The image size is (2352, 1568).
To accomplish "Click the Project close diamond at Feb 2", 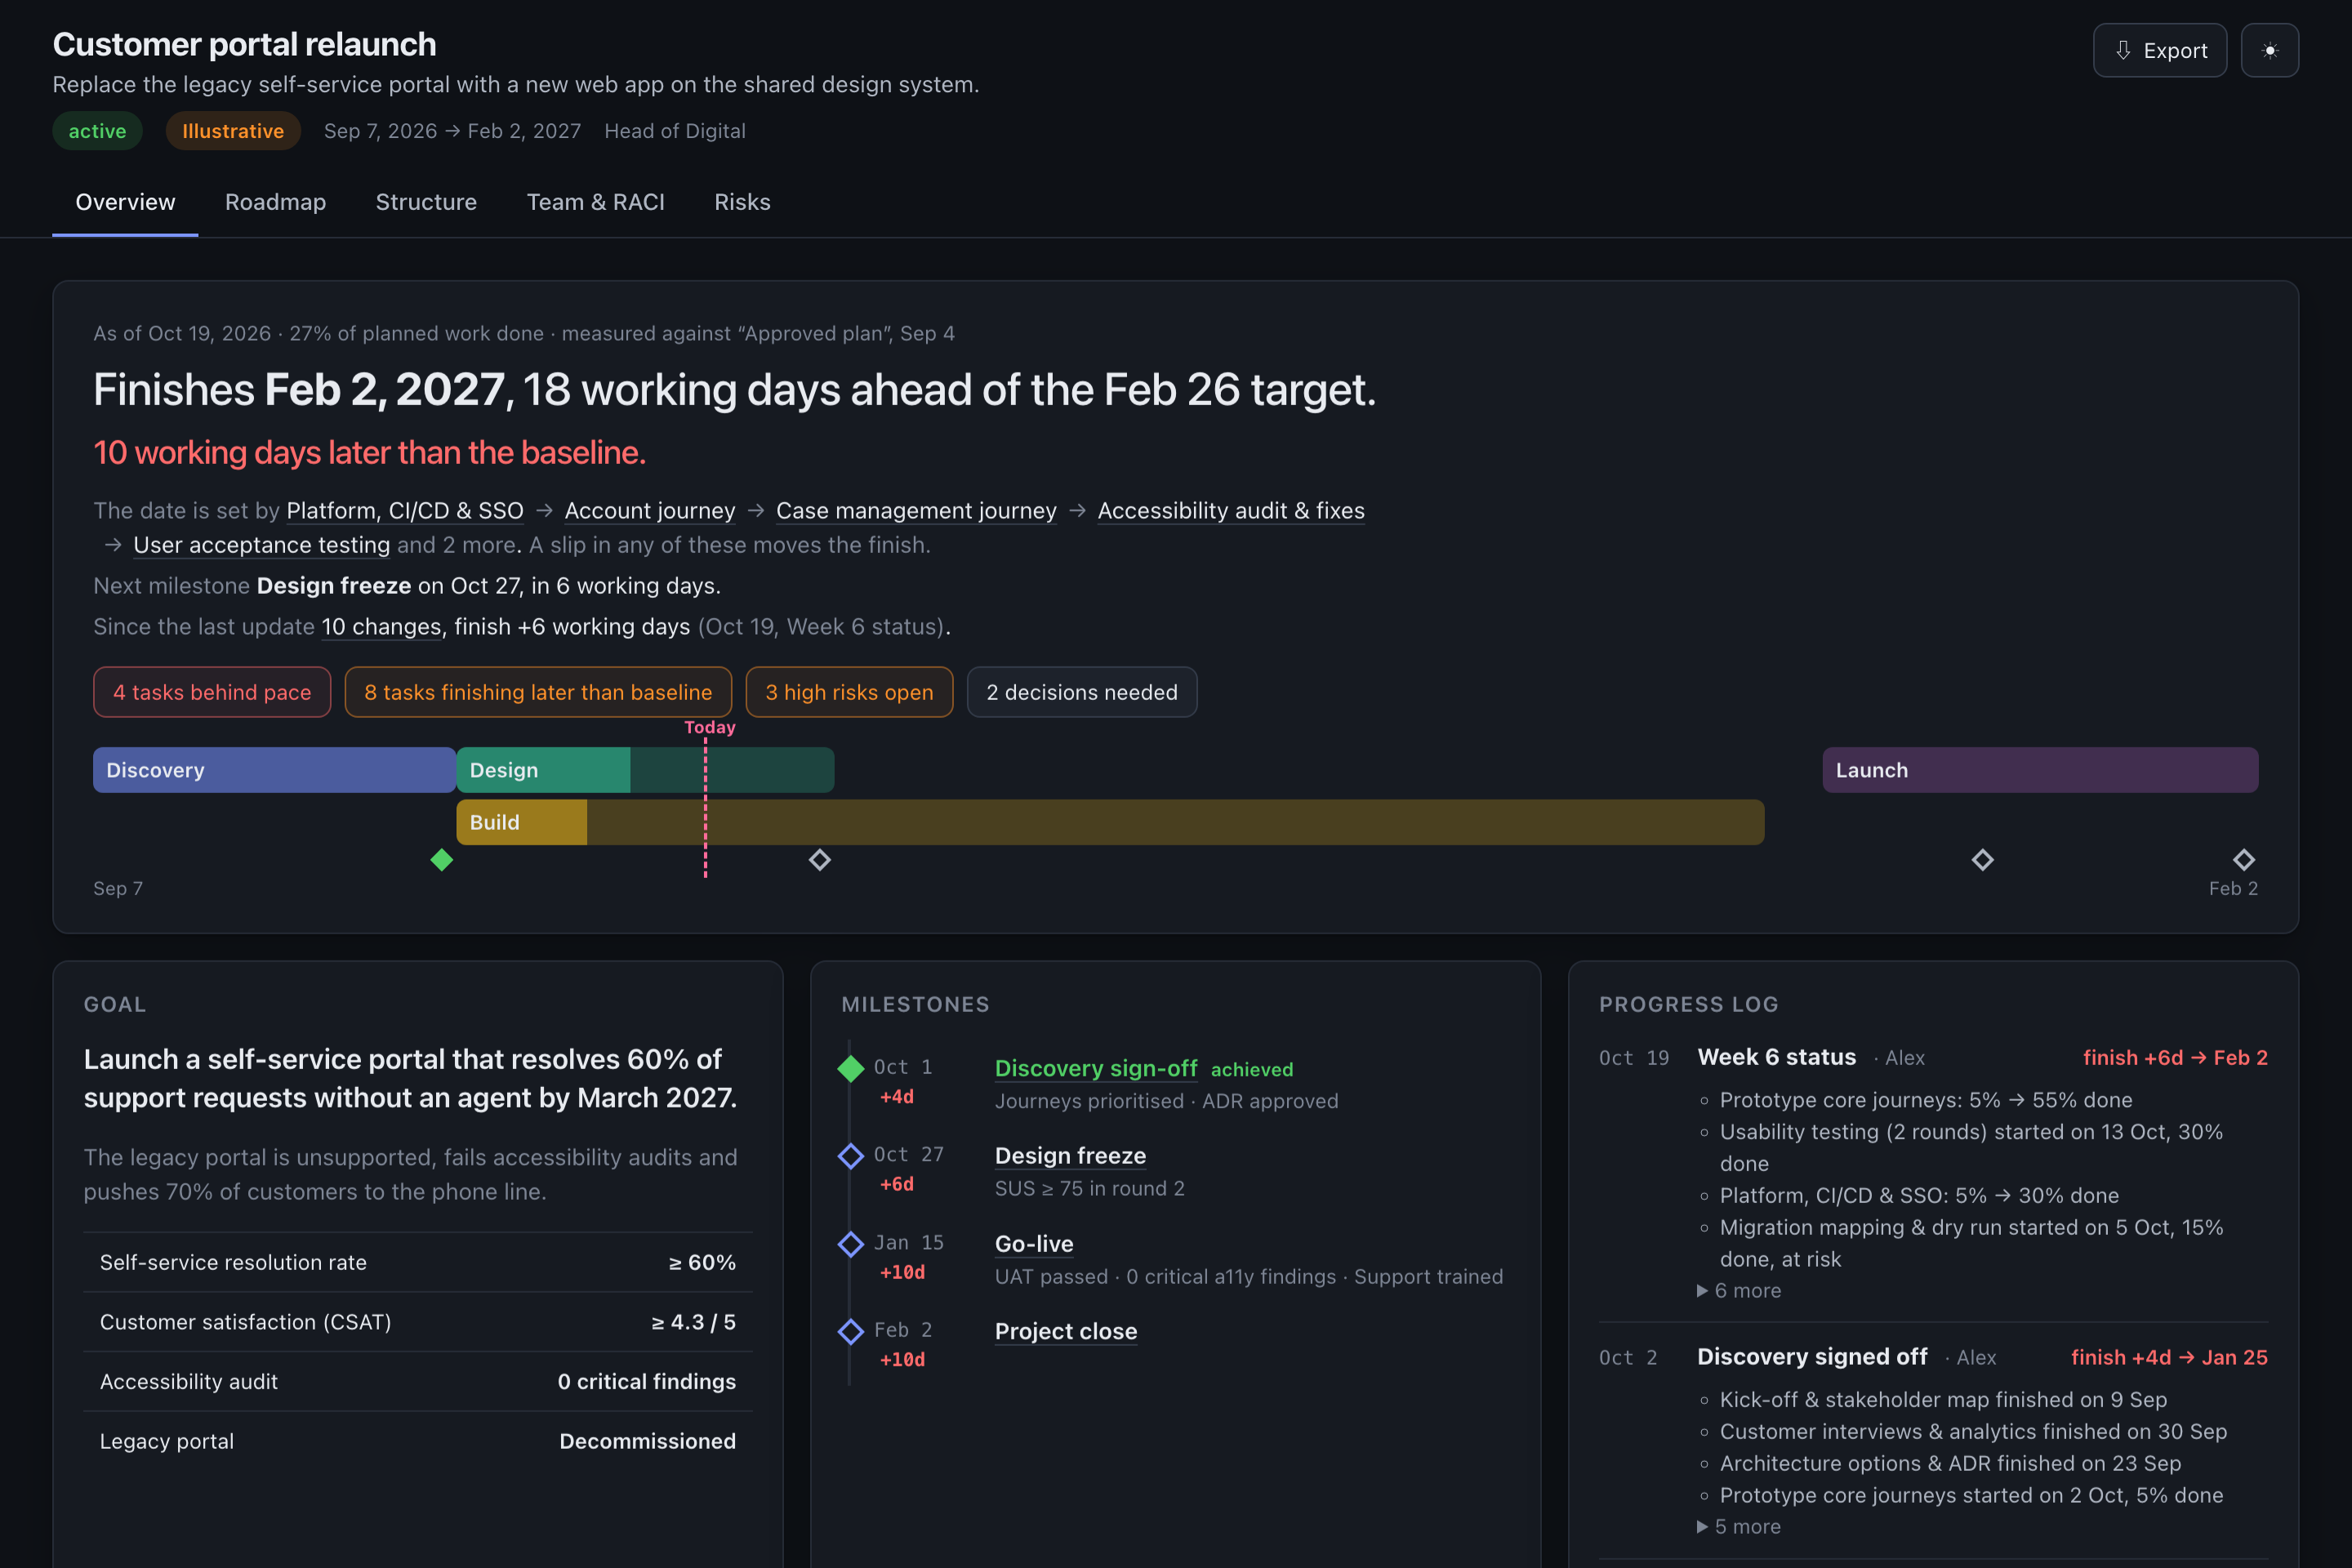I will click(x=2244, y=860).
